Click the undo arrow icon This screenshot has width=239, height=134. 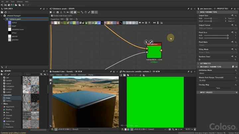coord(23,5)
